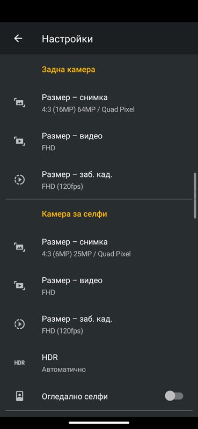
Task: Open selfie Размер – снимка 25MP option
Action: click(99, 248)
